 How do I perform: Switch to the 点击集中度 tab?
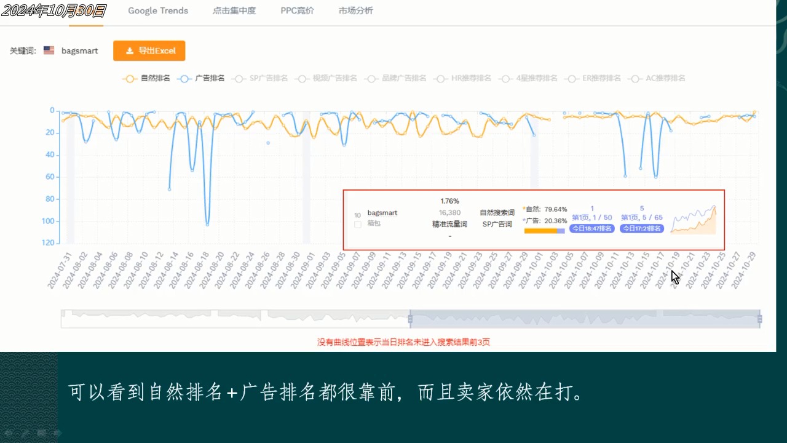(234, 10)
